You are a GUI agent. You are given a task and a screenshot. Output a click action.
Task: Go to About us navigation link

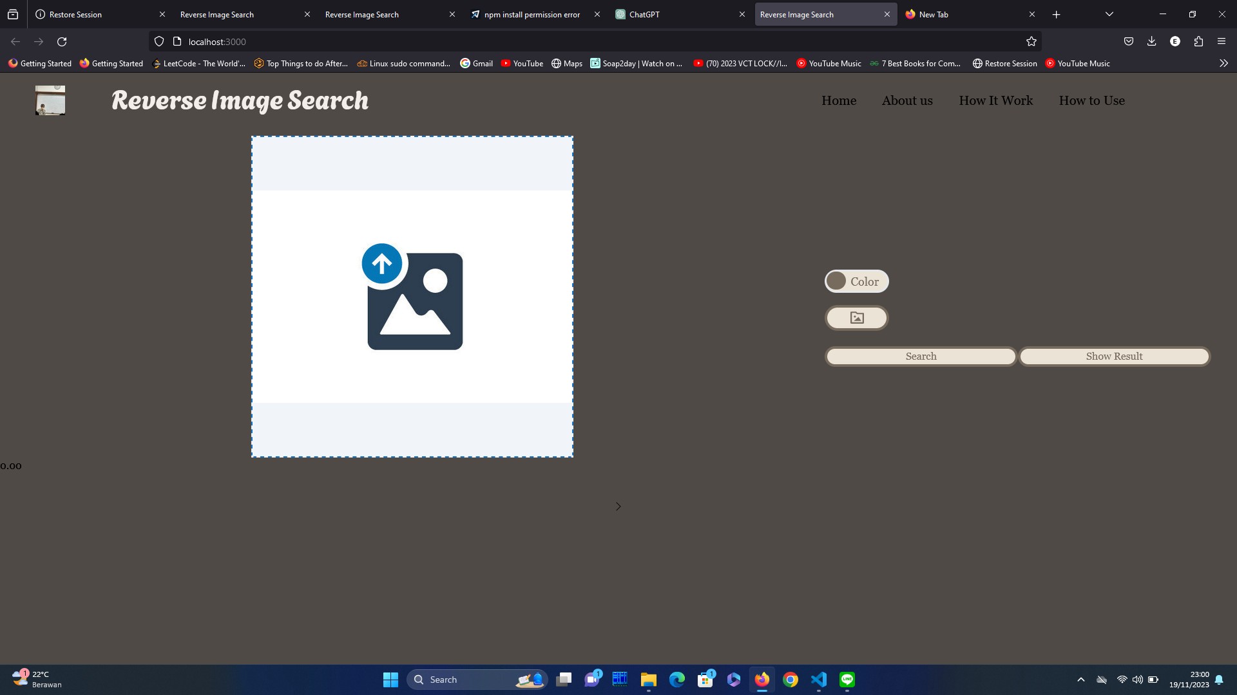(x=907, y=100)
